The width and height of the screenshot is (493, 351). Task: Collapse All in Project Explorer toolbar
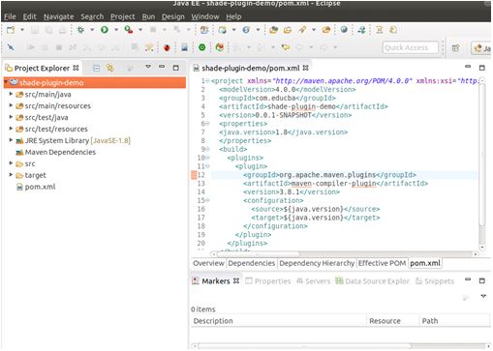pos(96,68)
